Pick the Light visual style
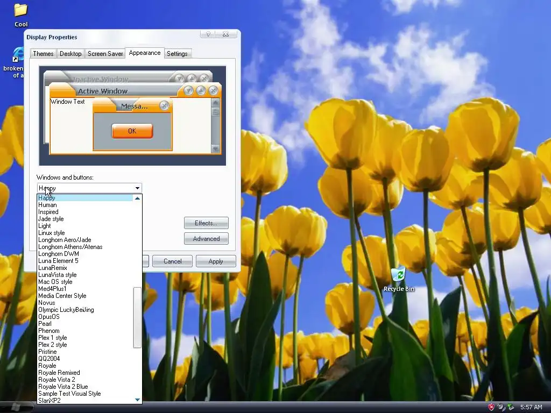551x413 pixels. tap(85, 226)
